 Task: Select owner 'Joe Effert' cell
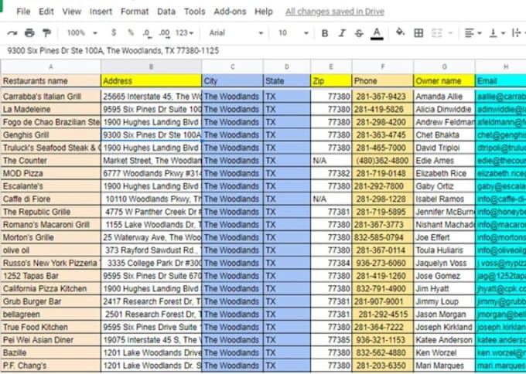point(444,237)
